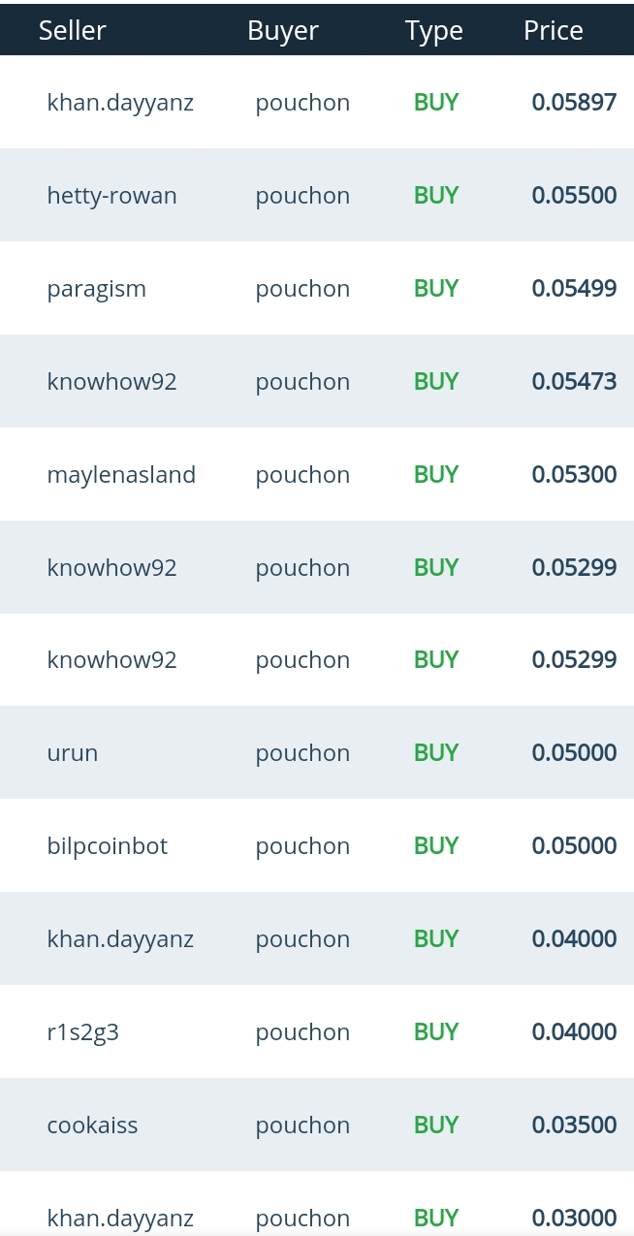Image resolution: width=634 pixels, height=1236 pixels.
Task: Click the price 0.05500 in hetty-rowan row
Action: pyautogui.click(x=574, y=196)
